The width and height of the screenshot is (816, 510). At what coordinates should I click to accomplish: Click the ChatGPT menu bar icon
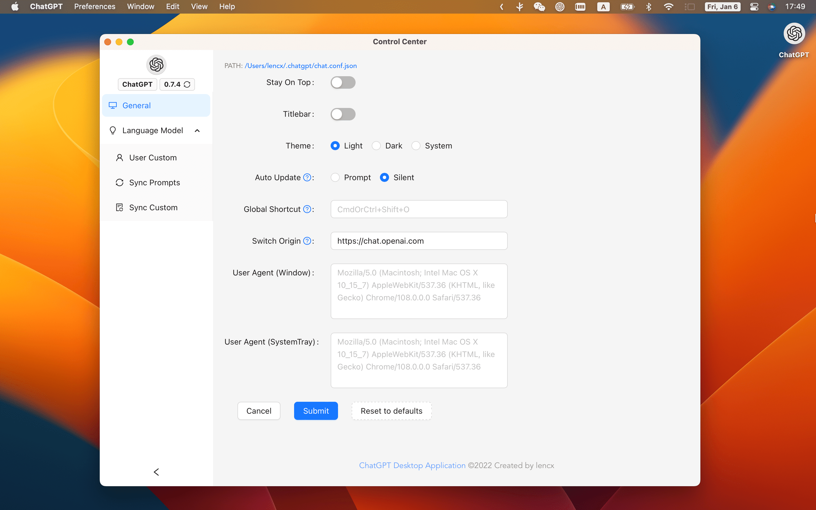(x=558, y=7)
